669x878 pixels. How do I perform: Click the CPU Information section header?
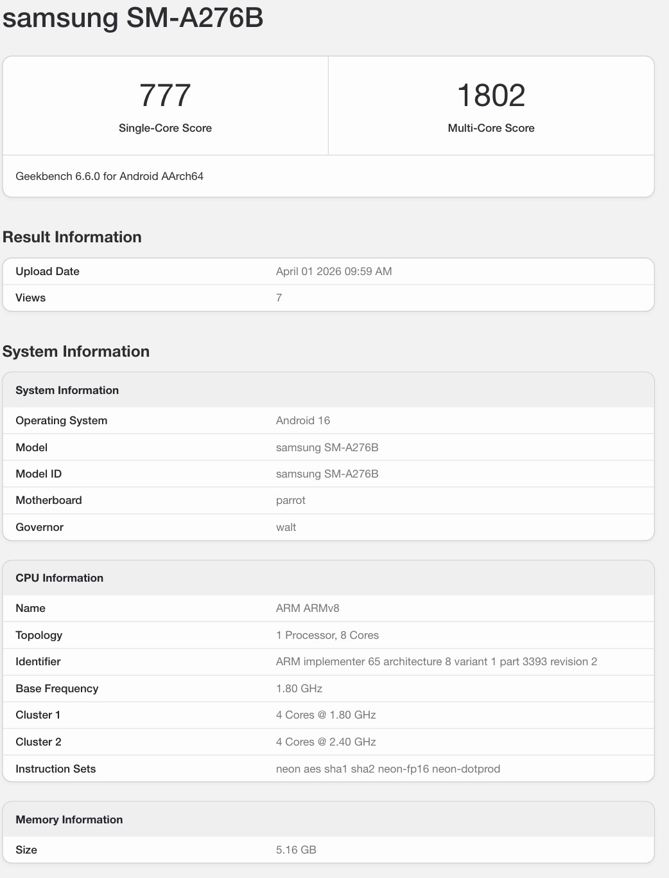click(60, 578)
